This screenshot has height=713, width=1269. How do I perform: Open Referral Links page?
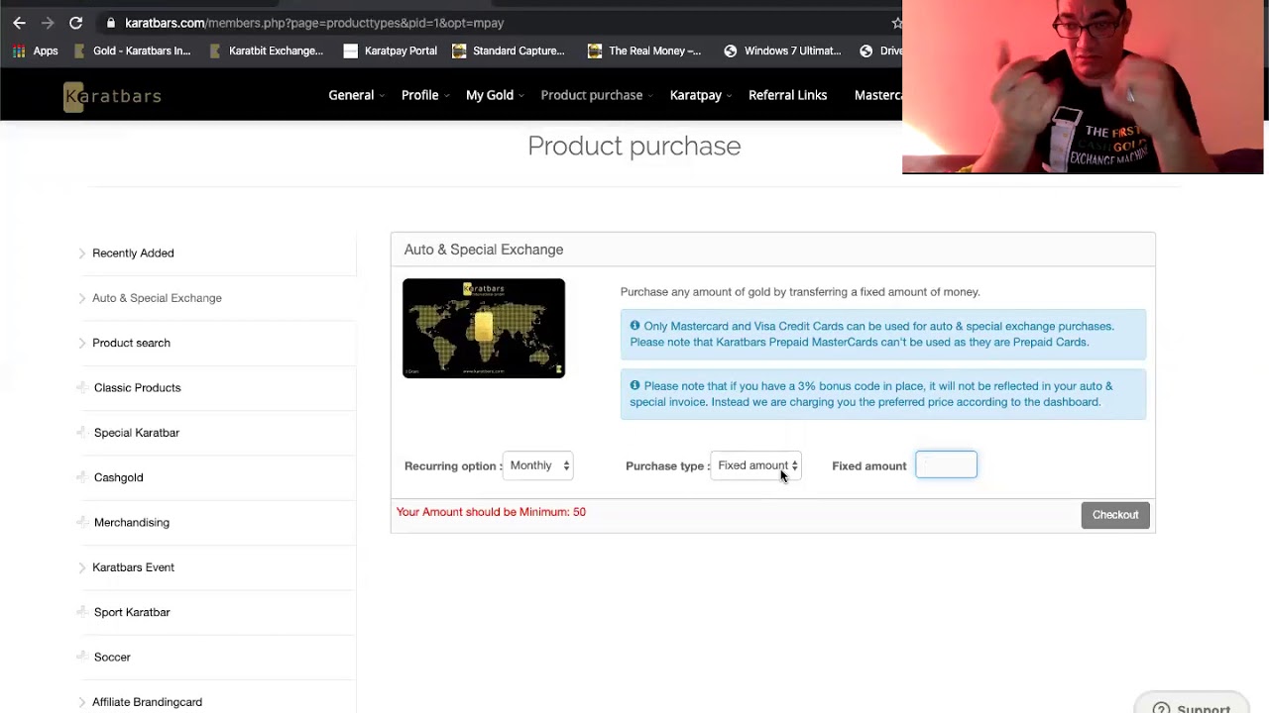[787, 95]
